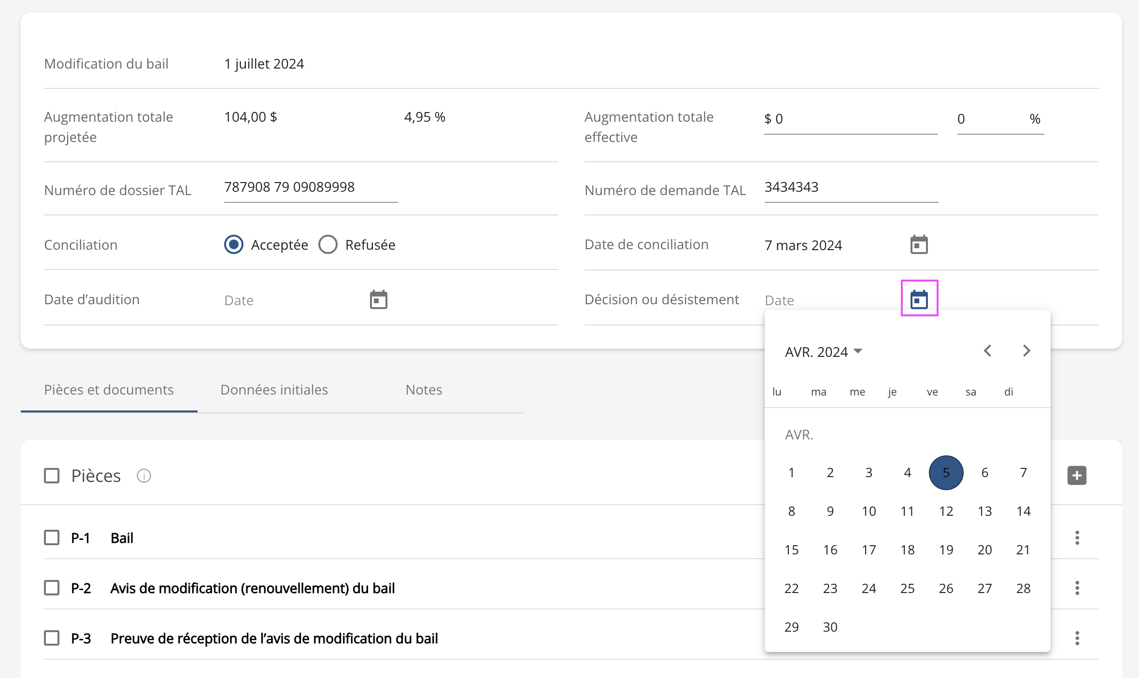Click the info icon next to Pièces
The image size is (1139, 678).
click(144, 476)
